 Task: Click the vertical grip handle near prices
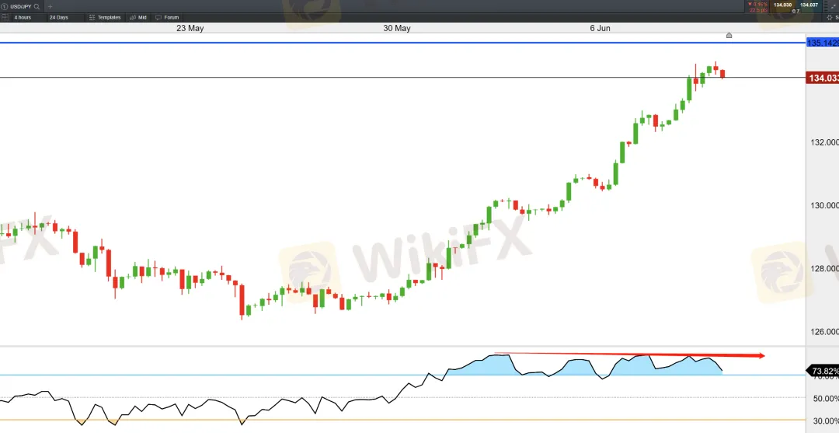826,6
